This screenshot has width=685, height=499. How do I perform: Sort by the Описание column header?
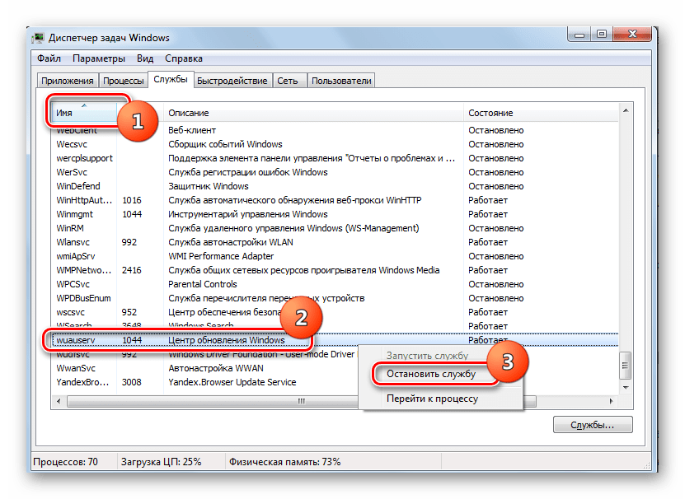coord(313,113)
